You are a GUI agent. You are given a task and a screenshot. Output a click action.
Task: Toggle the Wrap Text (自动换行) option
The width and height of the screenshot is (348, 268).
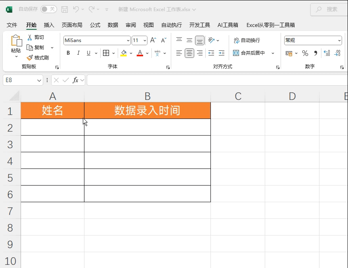click(247, 40)
